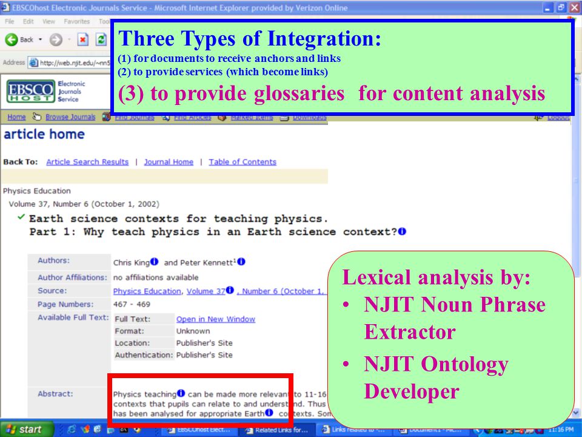
Task: Switch to EBSCOhost Elect... taskbar button
Action: (x=199, y=430)
